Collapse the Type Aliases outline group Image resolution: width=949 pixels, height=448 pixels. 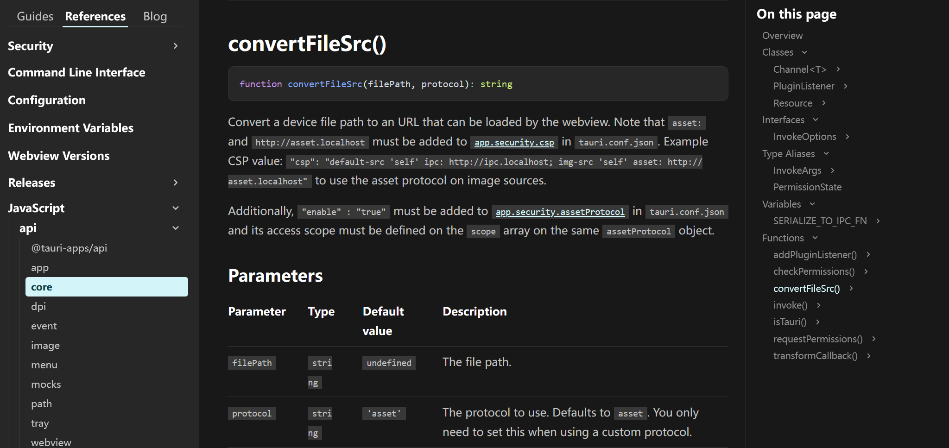coord(826,154)
